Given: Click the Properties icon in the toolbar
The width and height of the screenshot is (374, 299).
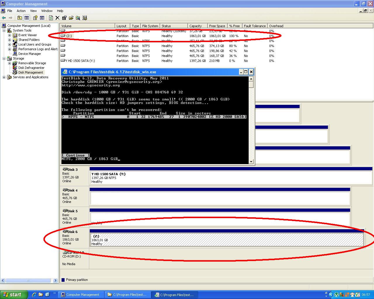Looking at the screenshot, I should click(x=64, y=18).
